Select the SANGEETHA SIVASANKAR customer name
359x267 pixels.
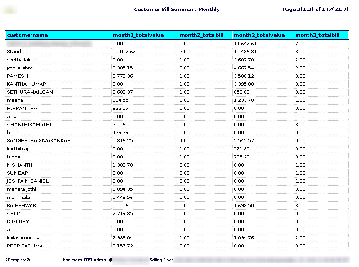[x=39, y=141]
